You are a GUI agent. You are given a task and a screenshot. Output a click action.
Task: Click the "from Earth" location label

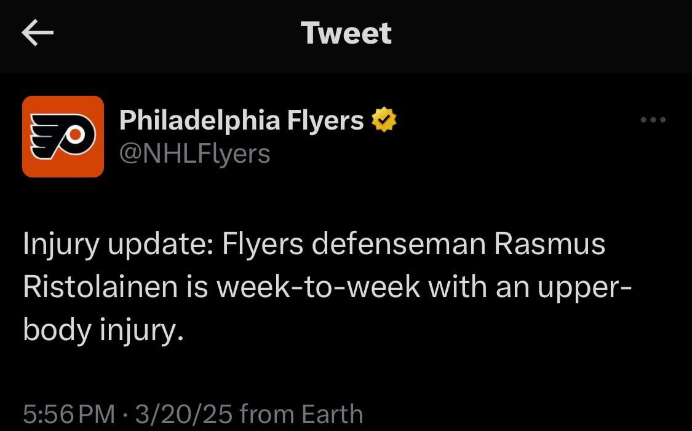pos(301,414)
